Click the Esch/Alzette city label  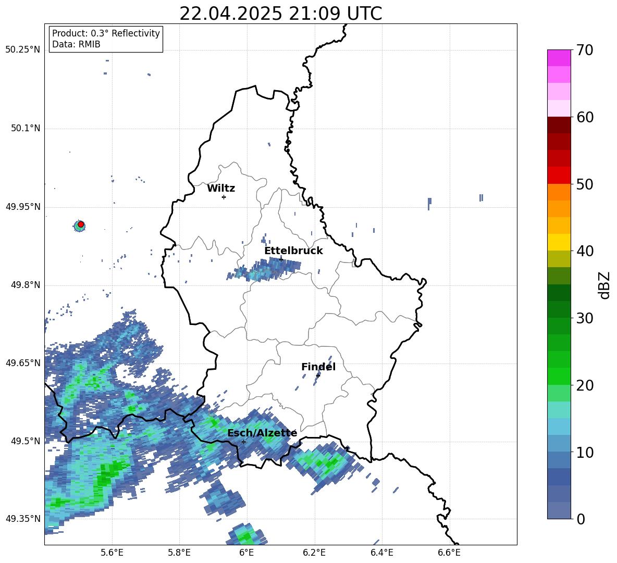[262, 433]
